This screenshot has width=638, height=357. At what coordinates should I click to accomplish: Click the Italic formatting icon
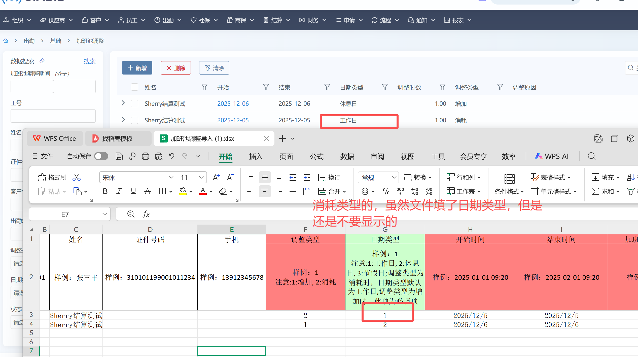coord(119,192)
